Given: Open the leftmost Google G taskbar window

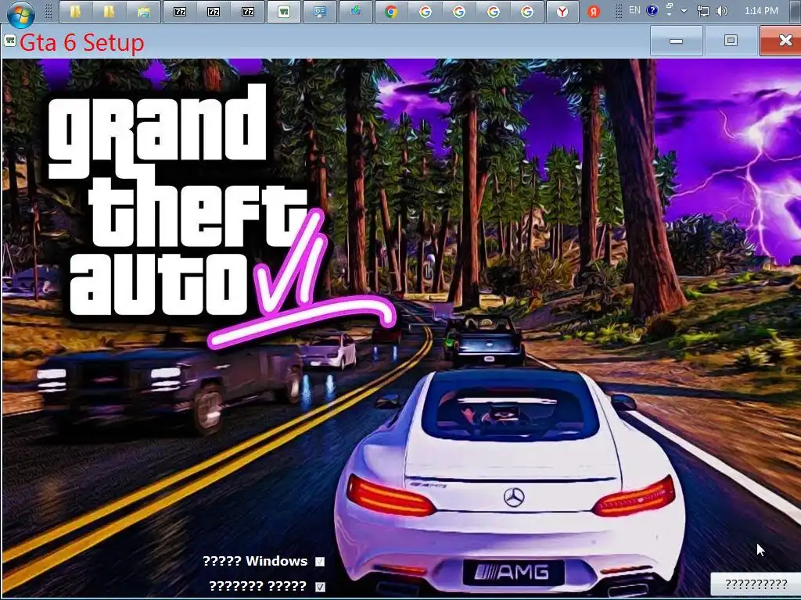Looking at the screenshot, I should pyautogui.click(x=425, y=12).
